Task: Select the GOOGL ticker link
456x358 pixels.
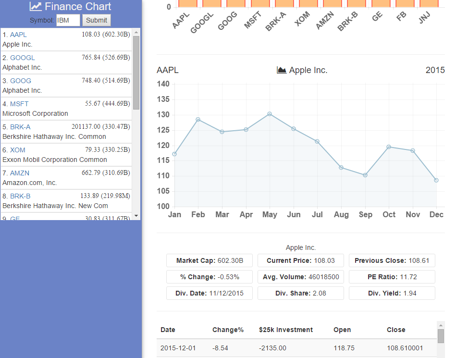Action: (x=22, y=58)
